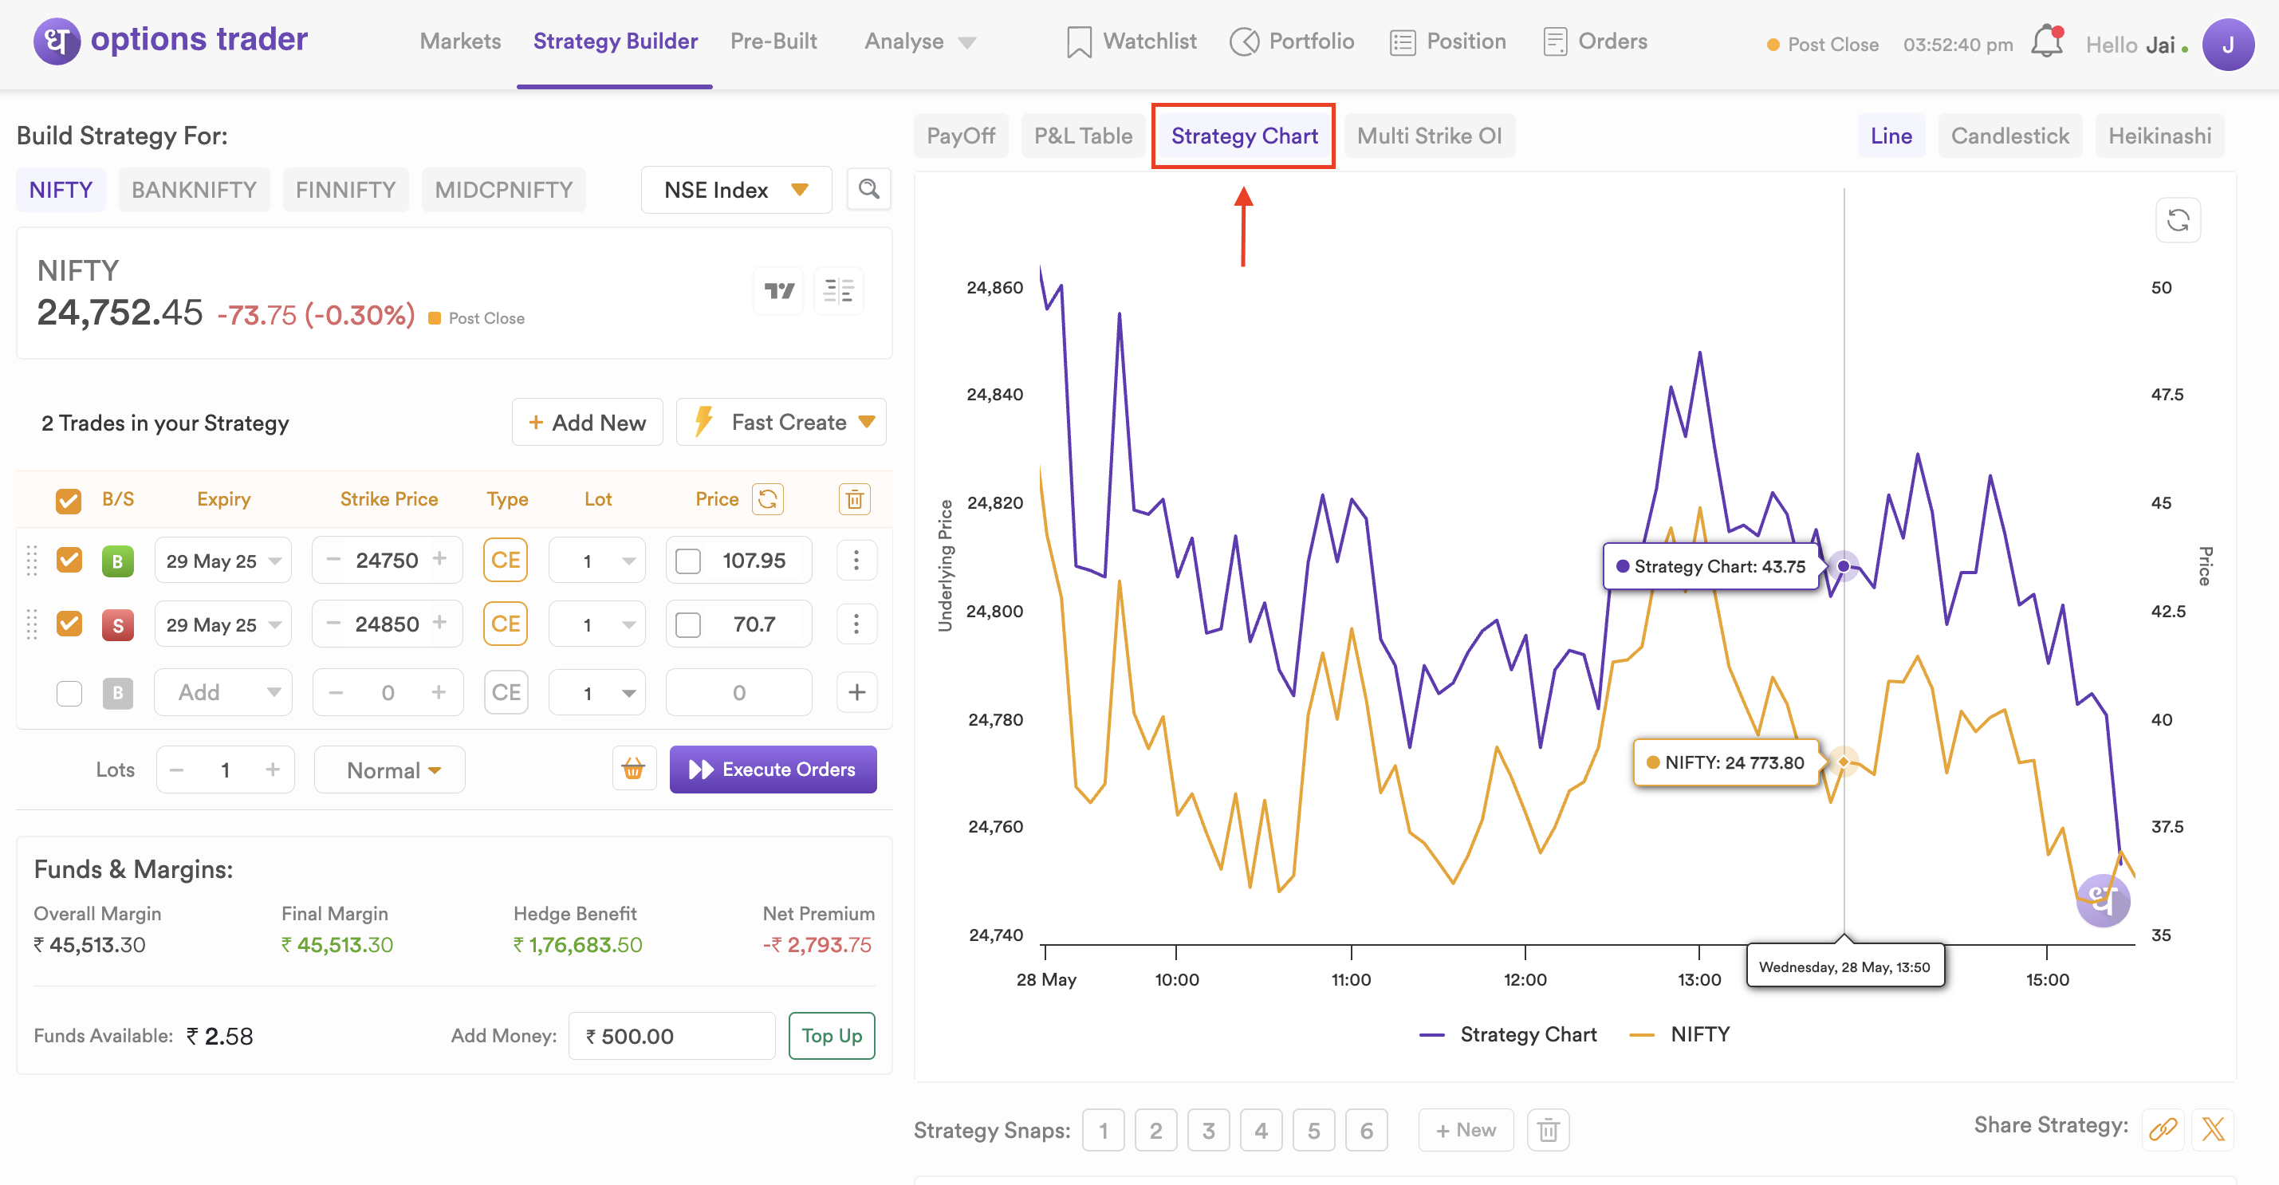Uncheck the 24750 trade checkbox

pos(69,560)
